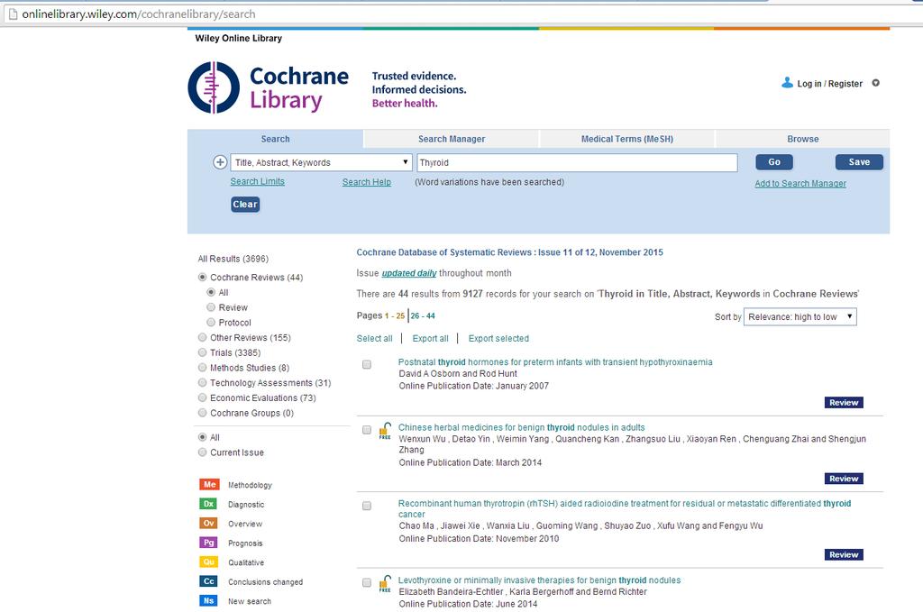The height and width of the screenshot is (612, 923).
Task: Click the Export all link
Action: click(x=430, y=338)
